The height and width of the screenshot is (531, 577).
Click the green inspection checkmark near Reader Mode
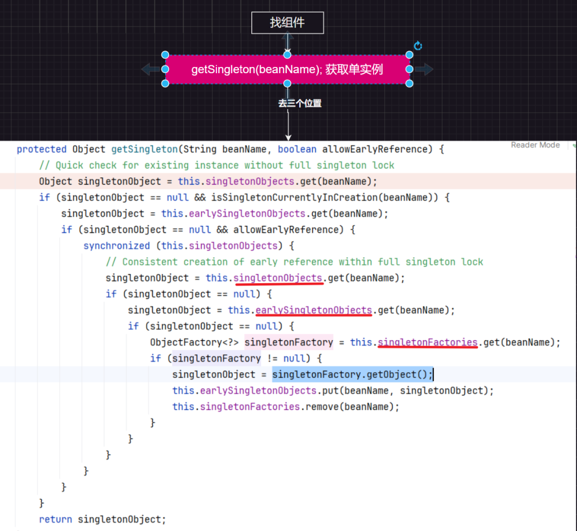pos(574,145)
